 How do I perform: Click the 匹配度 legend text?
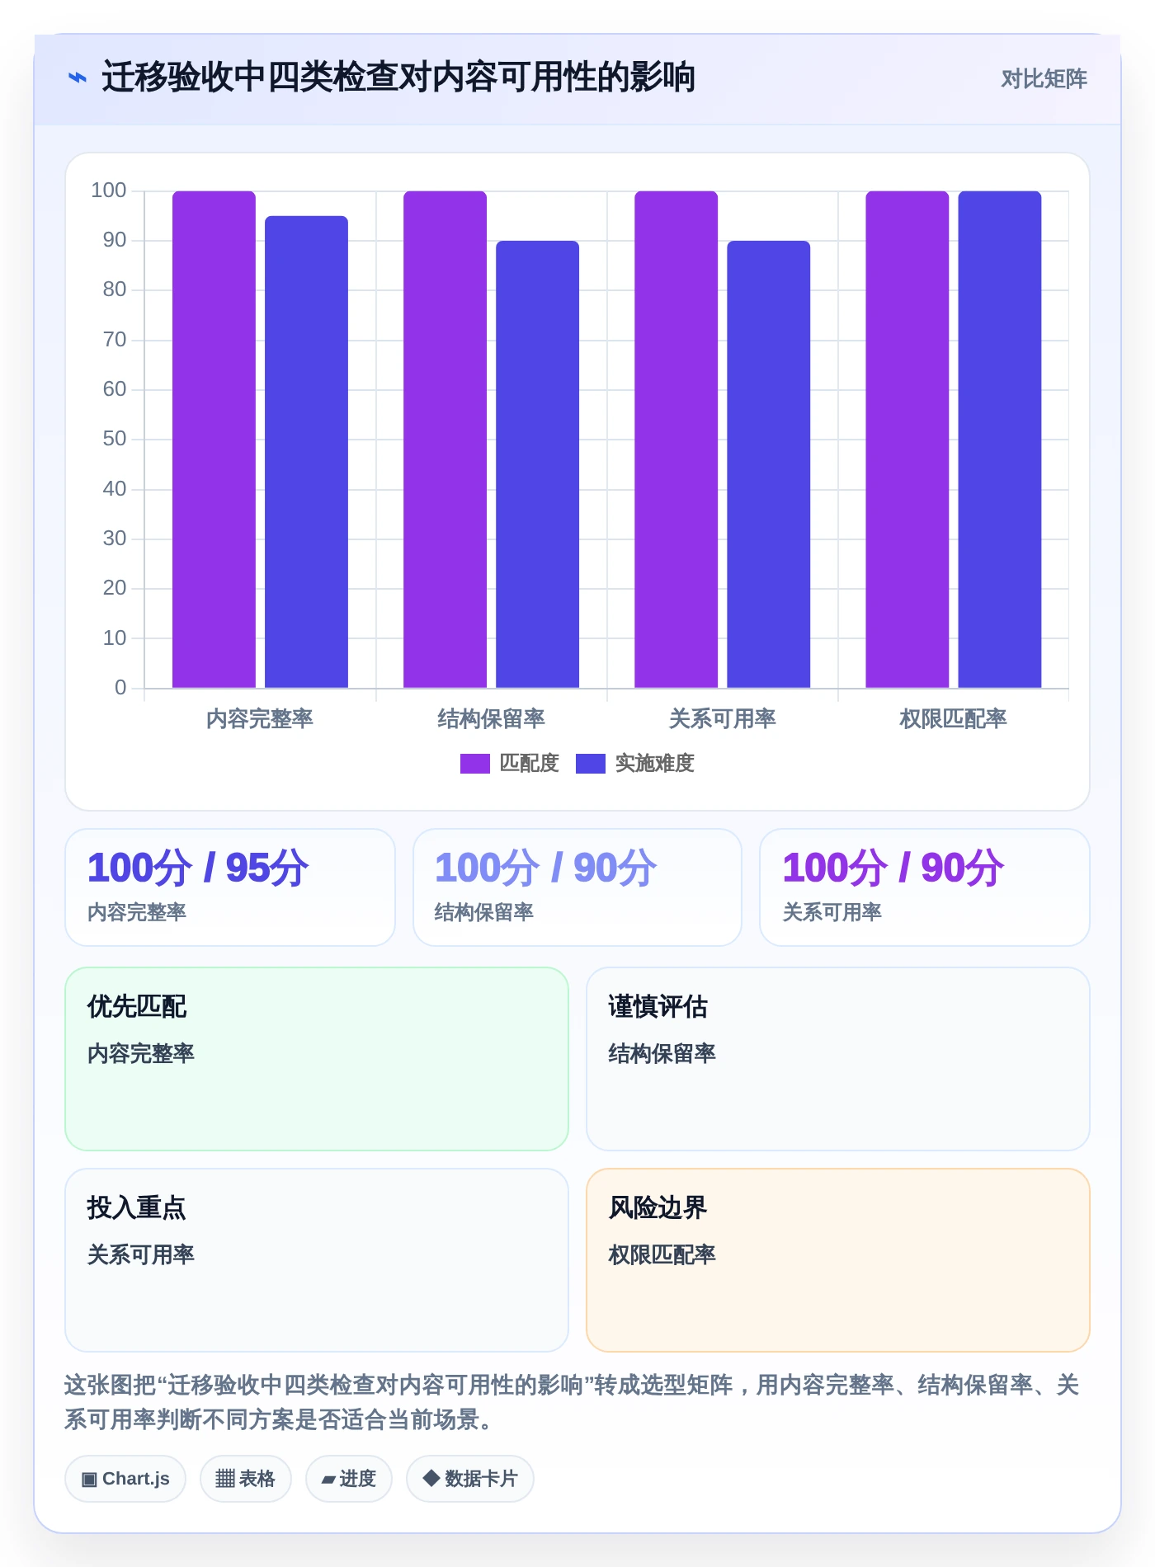click(530, 763)
